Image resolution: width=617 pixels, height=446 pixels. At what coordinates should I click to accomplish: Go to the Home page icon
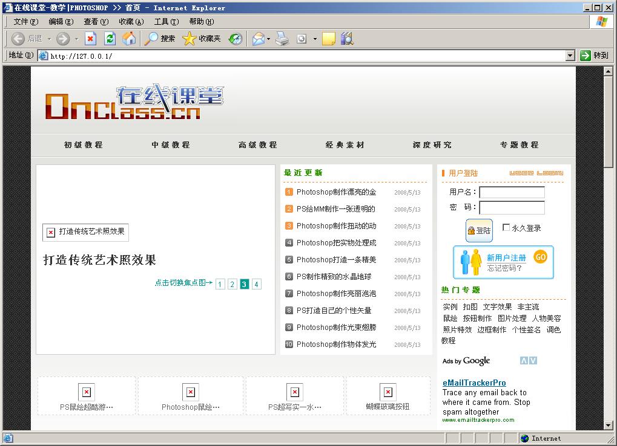[x=129, y=39]
